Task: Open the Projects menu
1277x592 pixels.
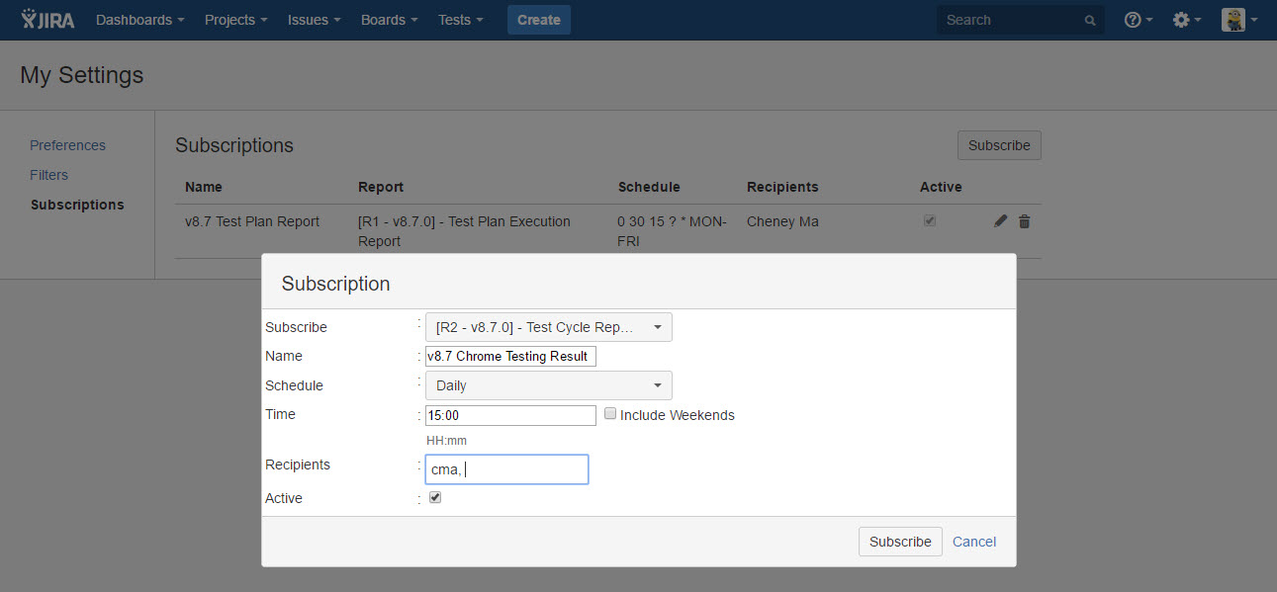Action: click(235, 20)
